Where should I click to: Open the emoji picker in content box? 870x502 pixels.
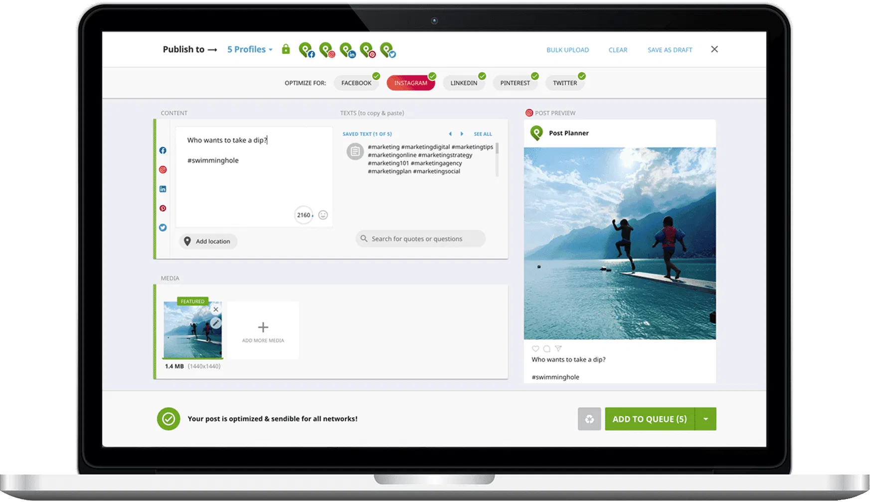click(323, 215)
